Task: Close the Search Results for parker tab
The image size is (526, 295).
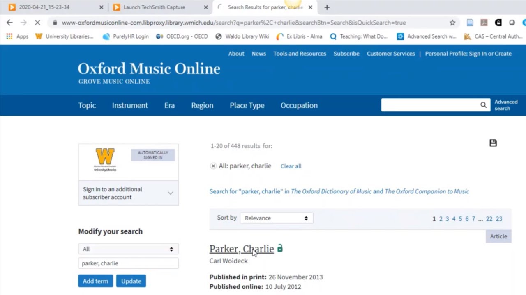Action: pos(310,7)
